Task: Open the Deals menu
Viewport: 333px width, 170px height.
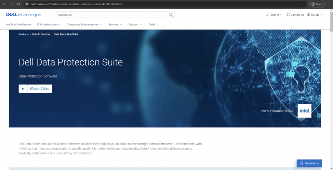Action: [x=153, y=24]
